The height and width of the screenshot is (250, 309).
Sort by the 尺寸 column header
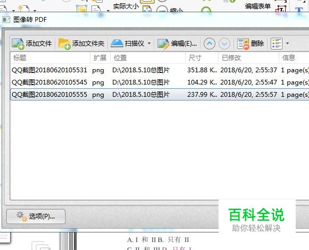click(202, 58)
